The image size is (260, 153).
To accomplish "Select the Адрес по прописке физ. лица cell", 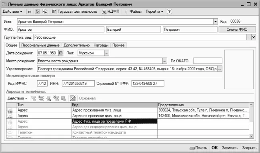I will tap(114, 116).
